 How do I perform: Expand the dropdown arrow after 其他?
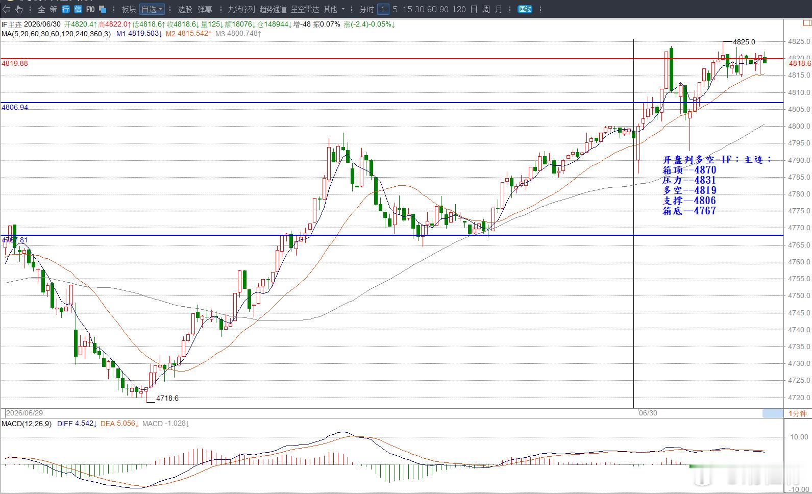pos(343,9)
